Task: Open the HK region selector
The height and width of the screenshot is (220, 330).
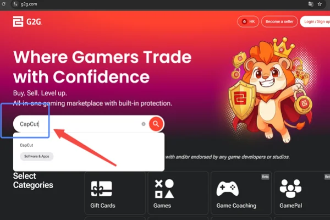Action: 248,21
